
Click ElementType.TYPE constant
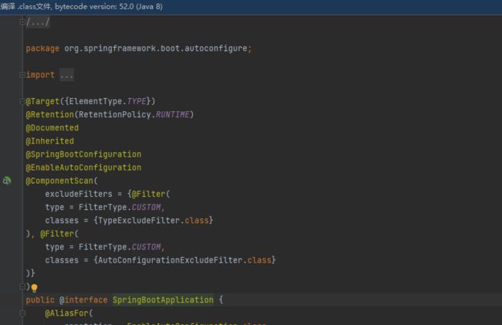(107, 101)
